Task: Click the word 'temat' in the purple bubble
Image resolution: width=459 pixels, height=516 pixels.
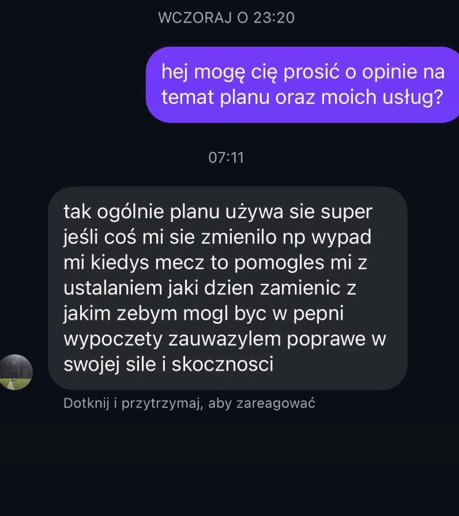Action: 188,98
